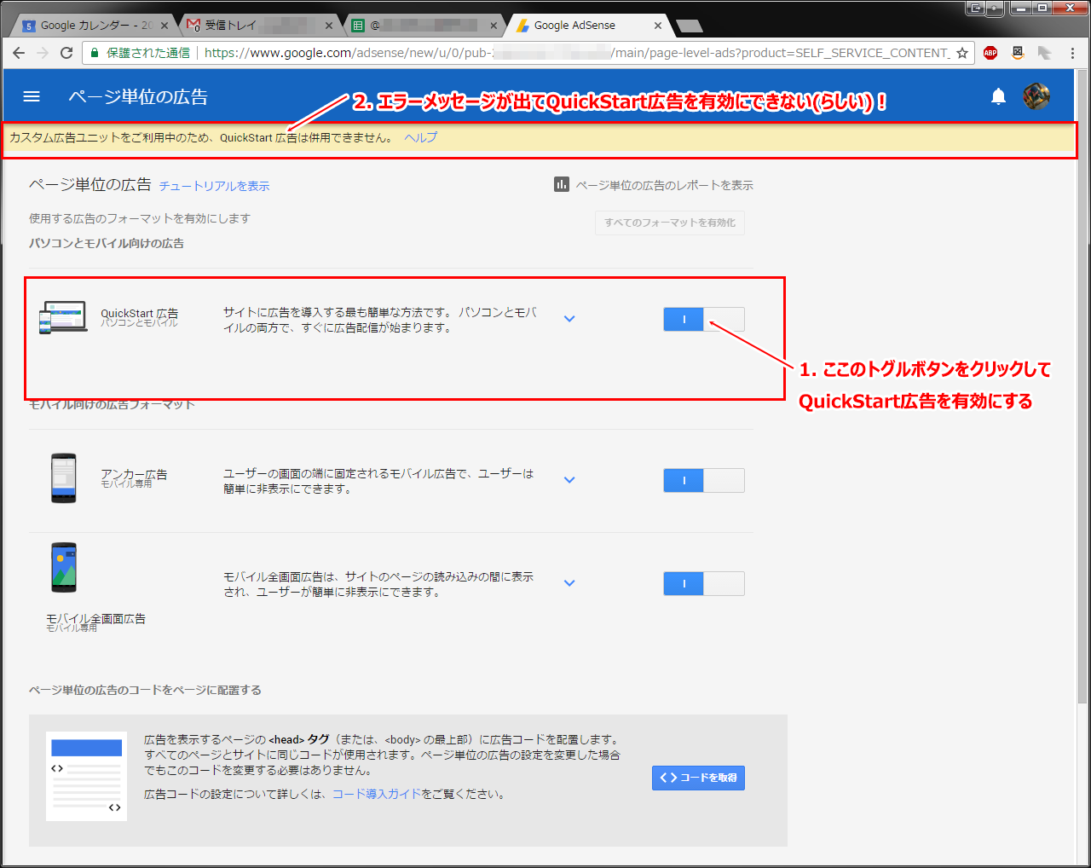
Task: Open the チュートリアルを表示 link
Action: click(x=214, y=186)
